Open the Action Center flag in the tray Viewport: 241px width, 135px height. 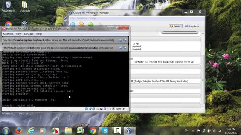tap(198, 131)
